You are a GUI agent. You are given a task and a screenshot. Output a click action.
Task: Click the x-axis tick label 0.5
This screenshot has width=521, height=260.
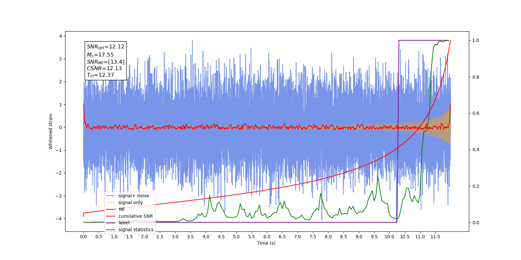99,237
